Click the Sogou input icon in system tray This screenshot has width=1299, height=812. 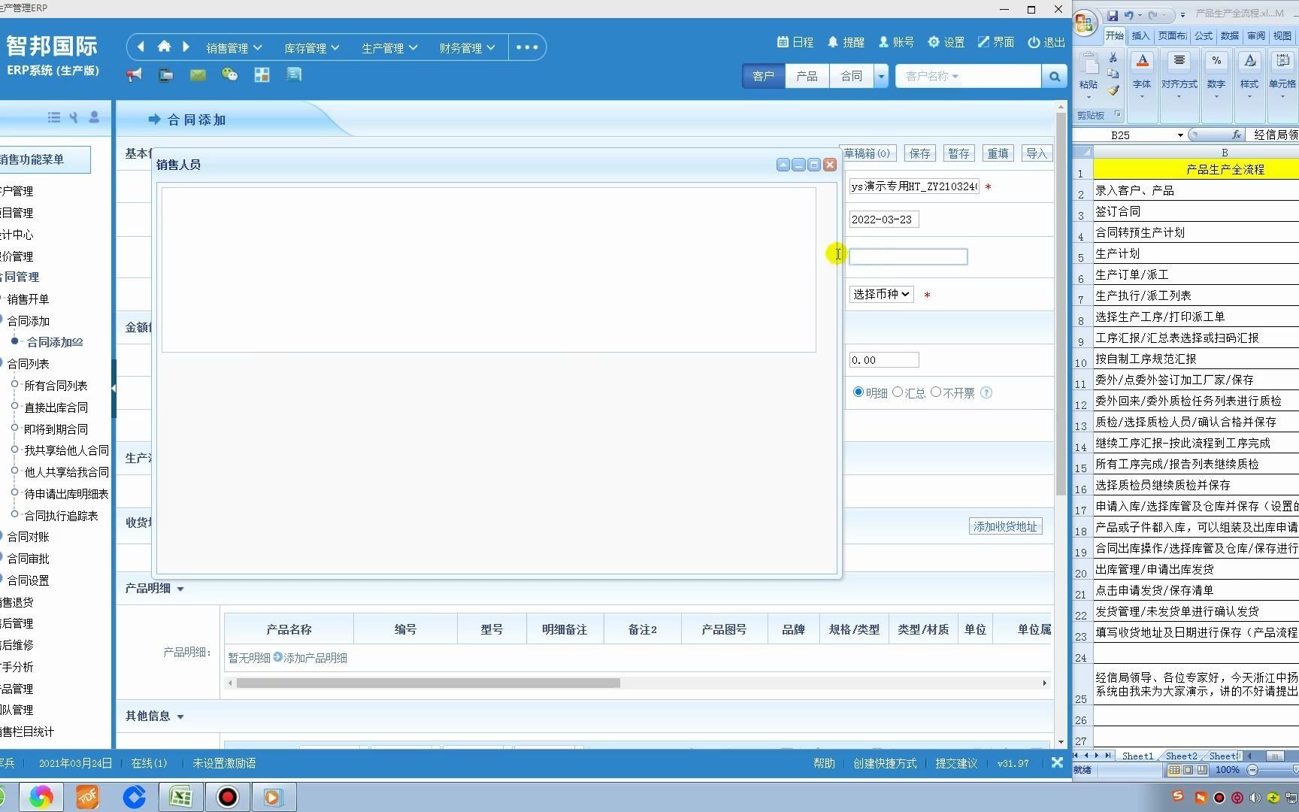[1177, 796]
